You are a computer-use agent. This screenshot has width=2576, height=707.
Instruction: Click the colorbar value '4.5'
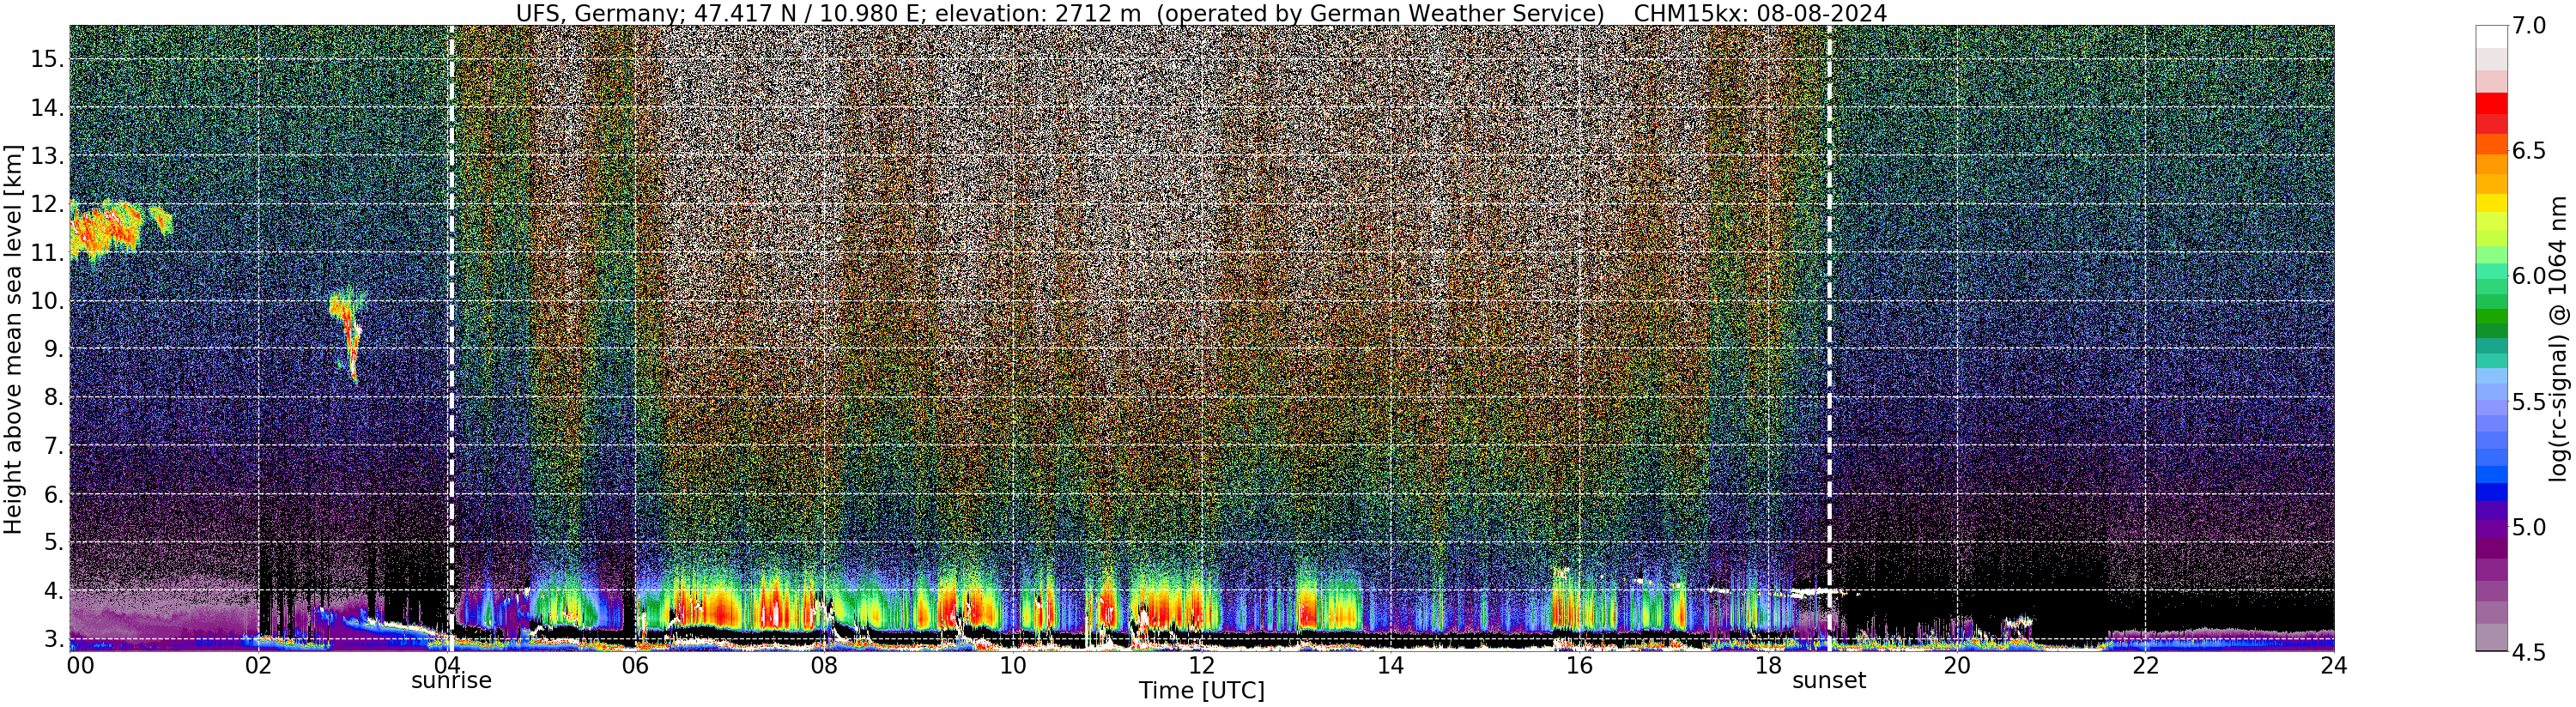pyautogui.click(x=2529, y=652)
